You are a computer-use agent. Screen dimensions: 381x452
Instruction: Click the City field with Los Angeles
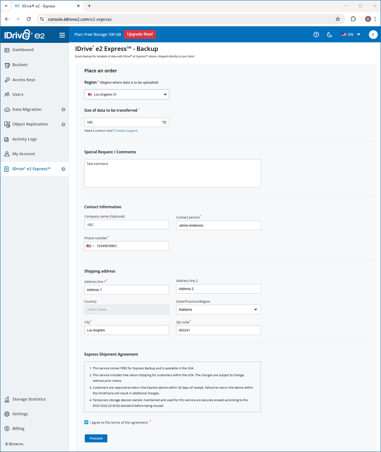127,331
